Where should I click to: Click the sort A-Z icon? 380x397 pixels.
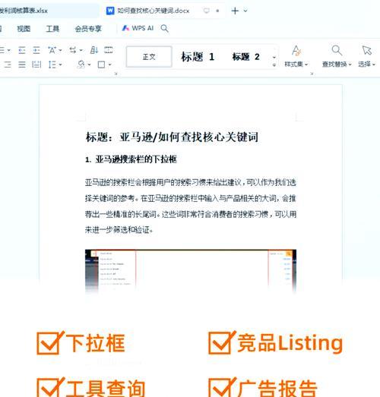[x=94, y=50]
